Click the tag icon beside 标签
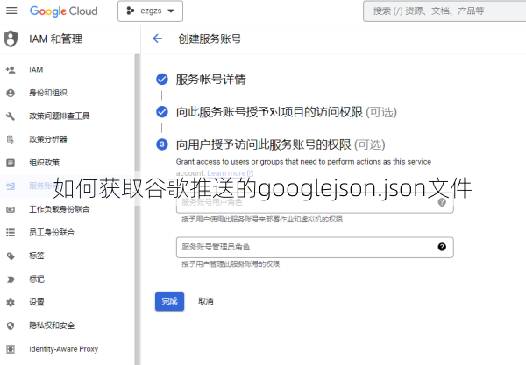526x365 pixels. (11, 256)
